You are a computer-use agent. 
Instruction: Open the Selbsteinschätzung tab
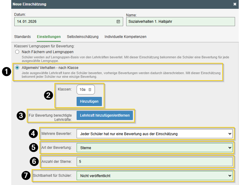click(x=83, y=37)
